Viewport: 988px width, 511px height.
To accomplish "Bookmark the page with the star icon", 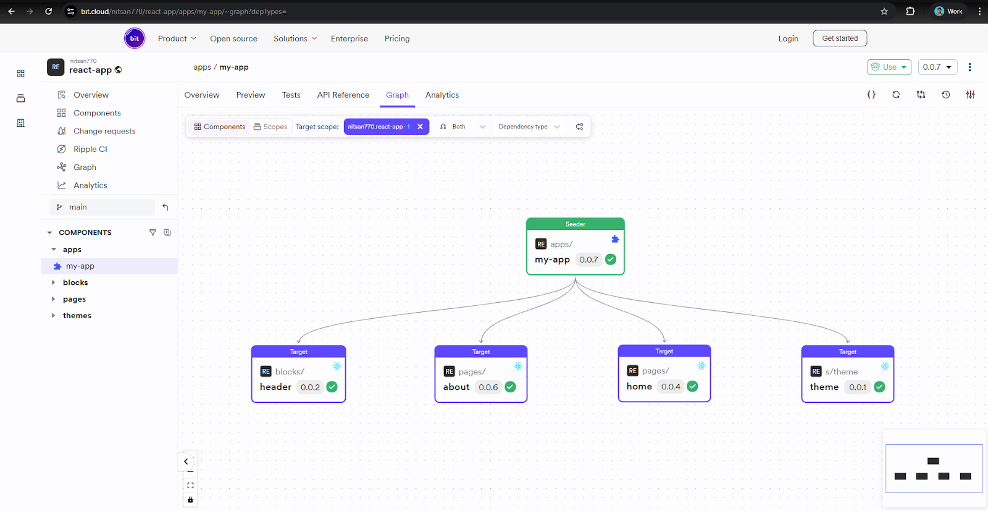I will [884, 11].
